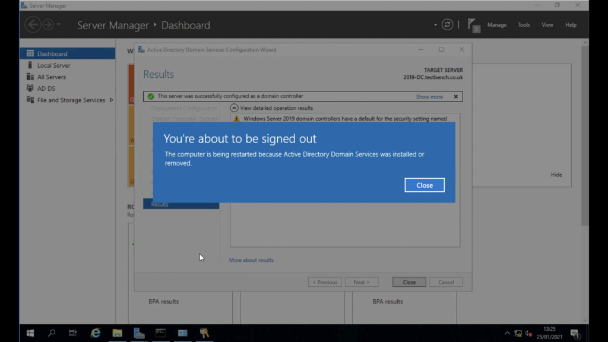Show hidden system tray icons
Image resolution: width=608 pixels, height=342 pixels.
[x=507, y=334]
